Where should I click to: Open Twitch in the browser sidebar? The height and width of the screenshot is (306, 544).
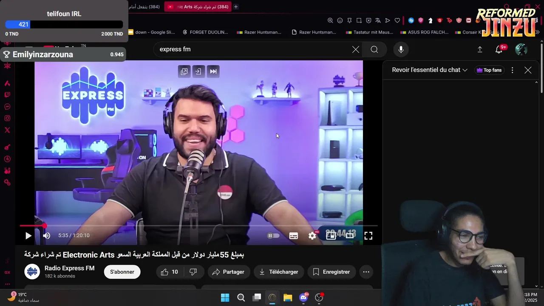click(7, 95)
